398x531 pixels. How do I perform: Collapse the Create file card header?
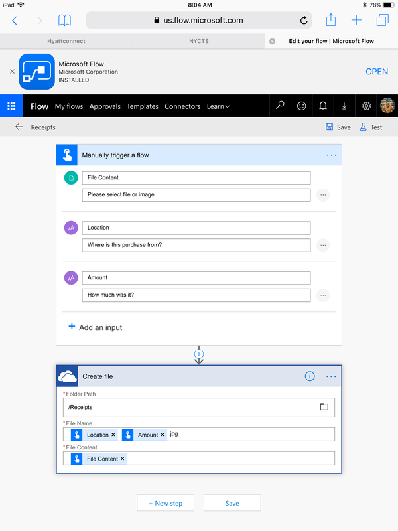(x=199, y=376)
